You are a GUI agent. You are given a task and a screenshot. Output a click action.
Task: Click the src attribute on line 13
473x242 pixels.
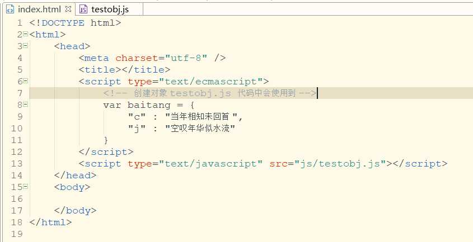pos(278,164)
